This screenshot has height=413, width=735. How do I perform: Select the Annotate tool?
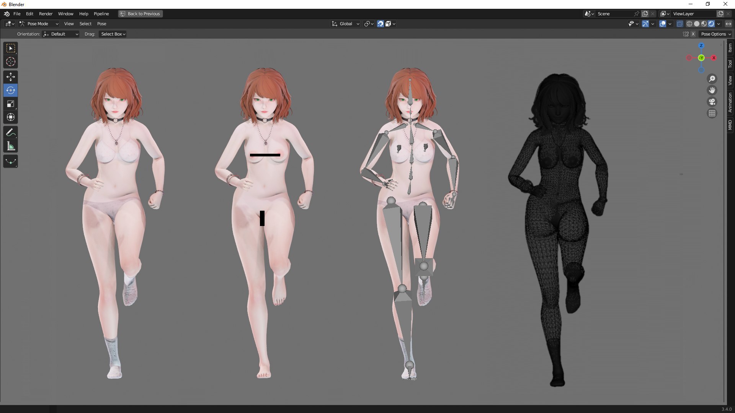(11, 133)
